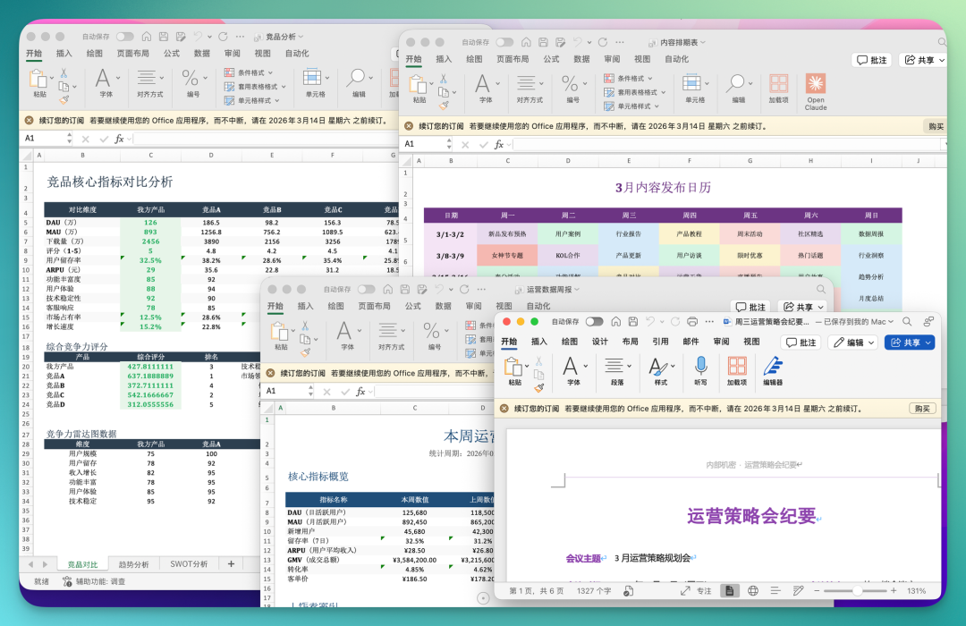Switch to Outline view in Word status bar
Image resolution: width=966 pixels, height=626 pixels.
[x=775, y=590]
